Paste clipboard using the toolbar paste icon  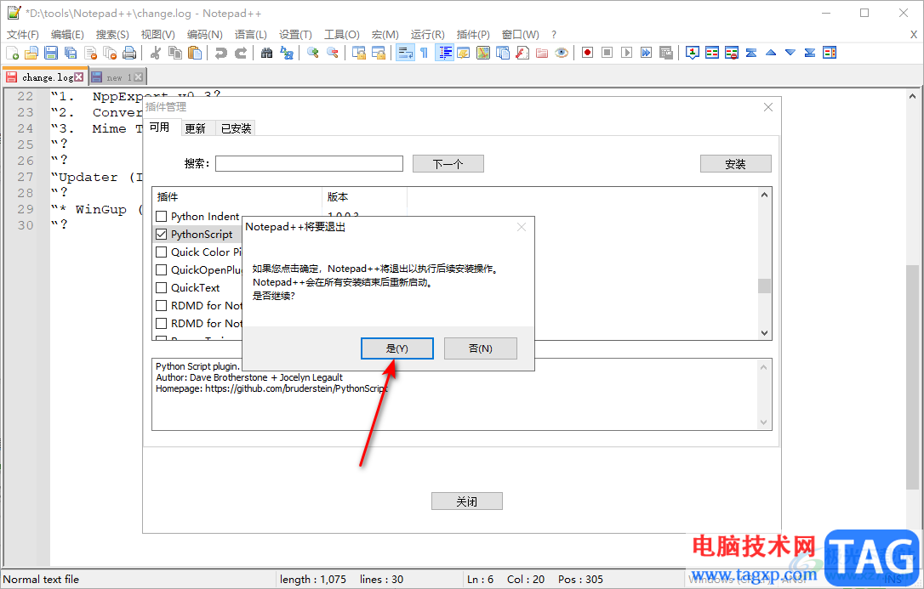pyautogui.click(x=195, y=53)
